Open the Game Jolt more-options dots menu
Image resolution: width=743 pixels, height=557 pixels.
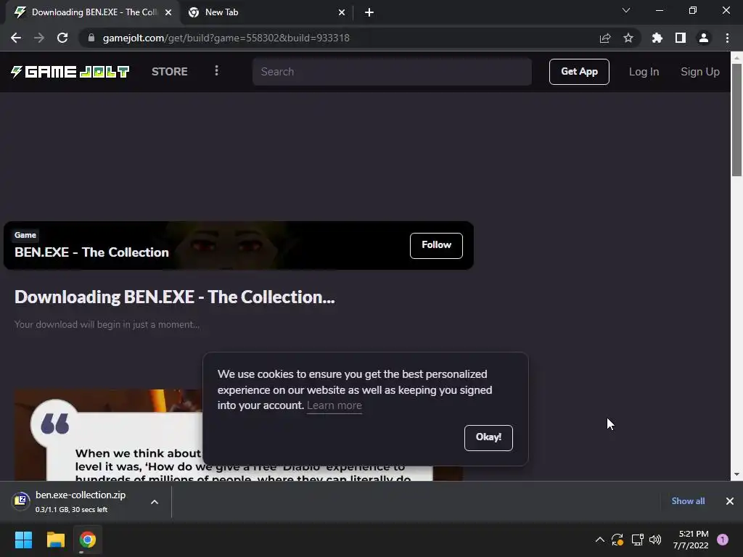click(x=216, y=70)
